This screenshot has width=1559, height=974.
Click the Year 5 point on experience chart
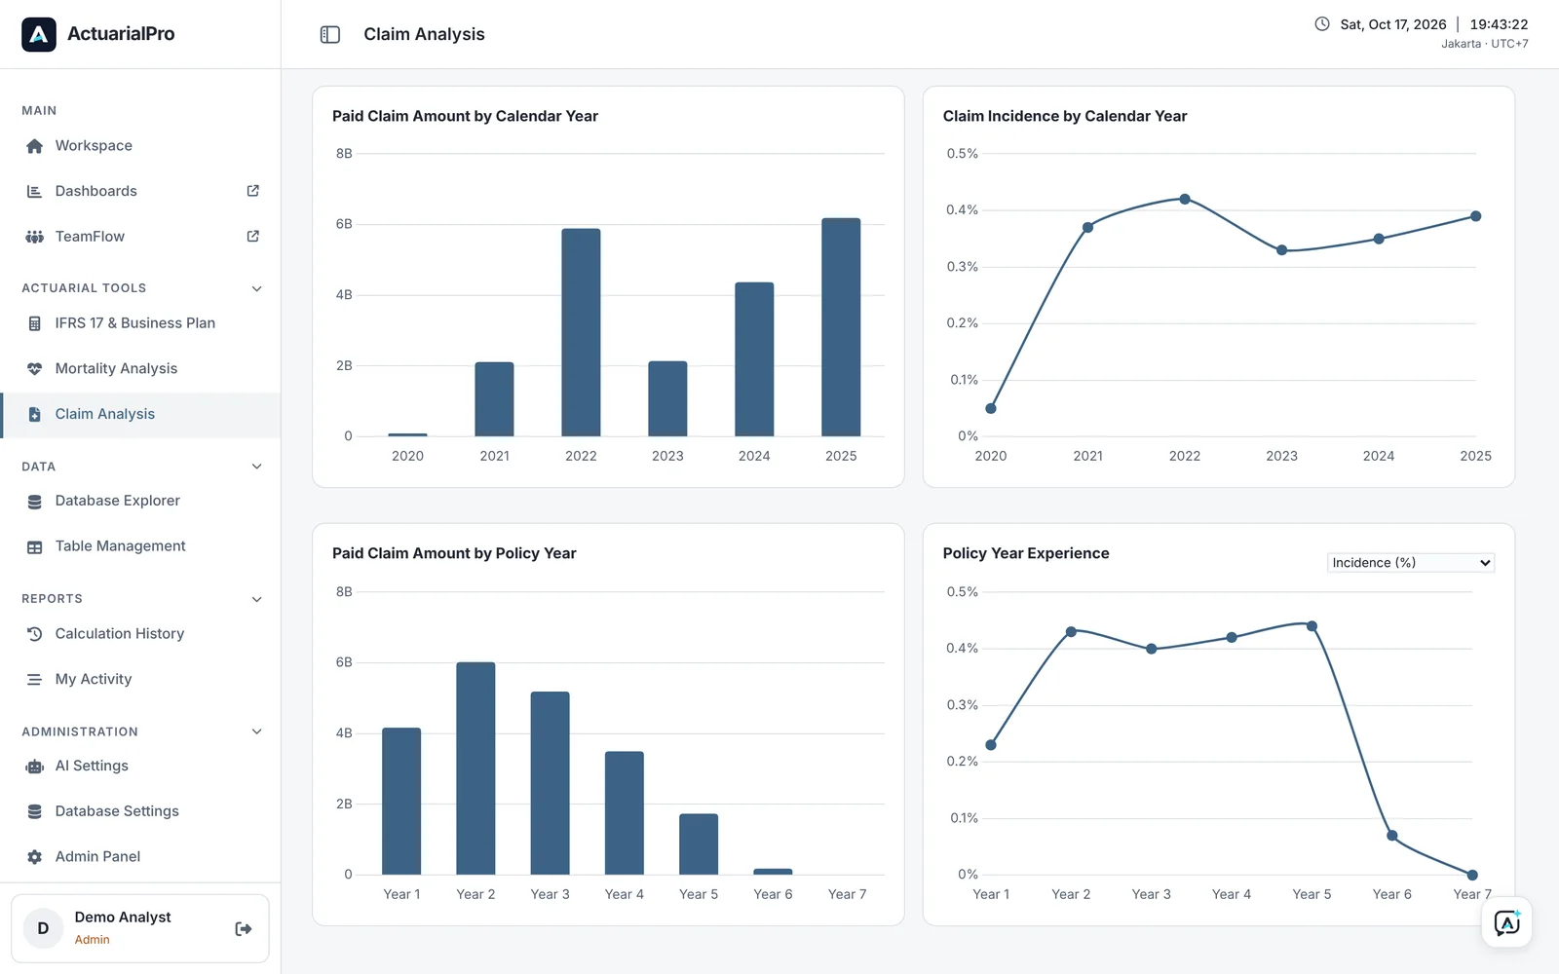tap(1312, 626)
